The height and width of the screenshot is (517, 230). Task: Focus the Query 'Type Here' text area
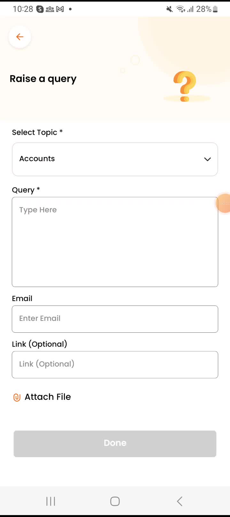click(x=115, y=242)
